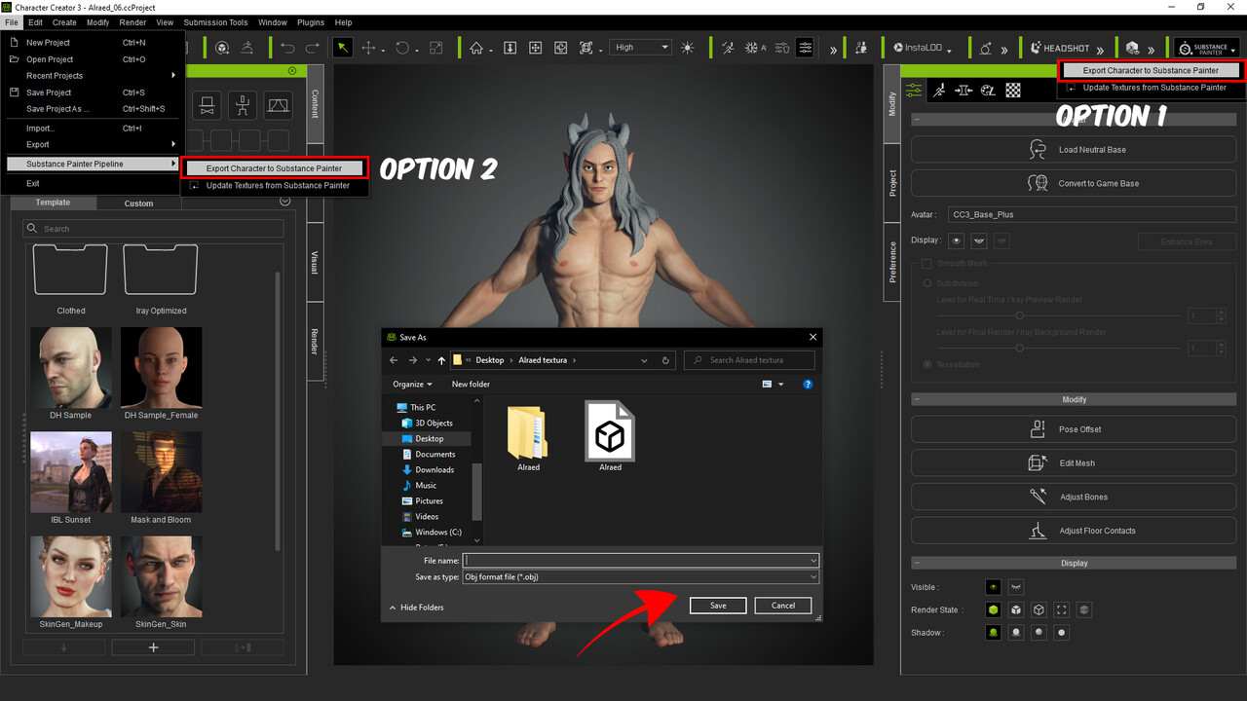Open Save as type dropdown

(641, 577)
